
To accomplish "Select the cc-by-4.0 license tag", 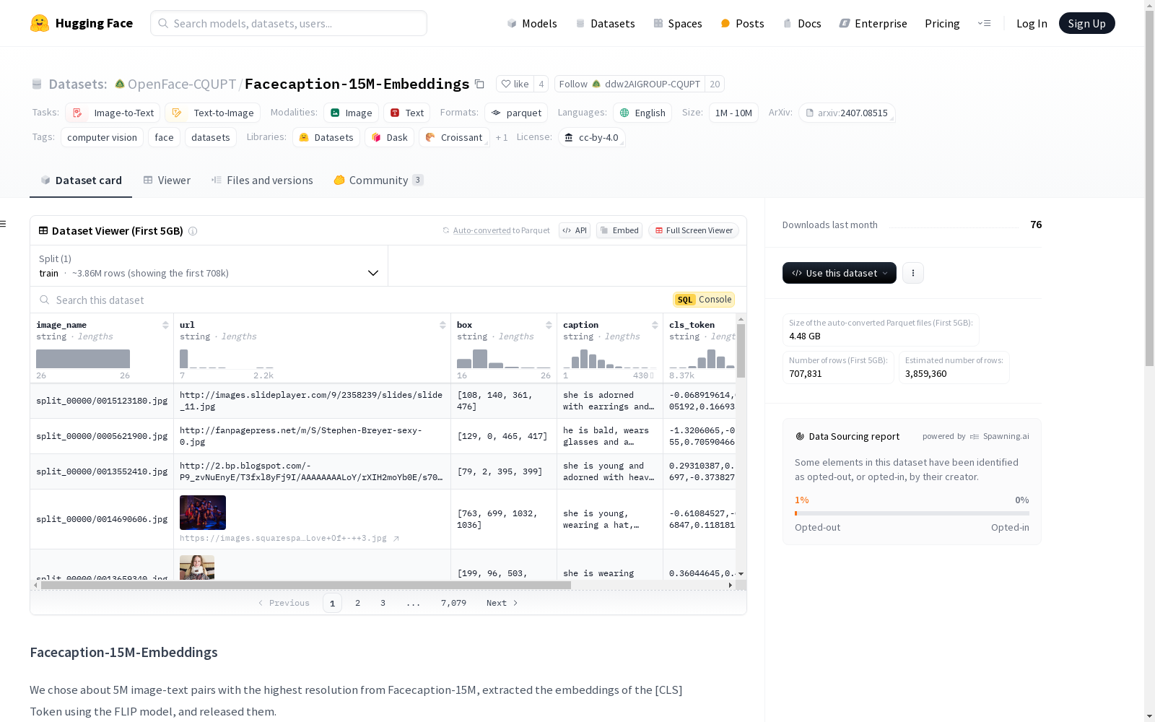I will click(592, 137).
